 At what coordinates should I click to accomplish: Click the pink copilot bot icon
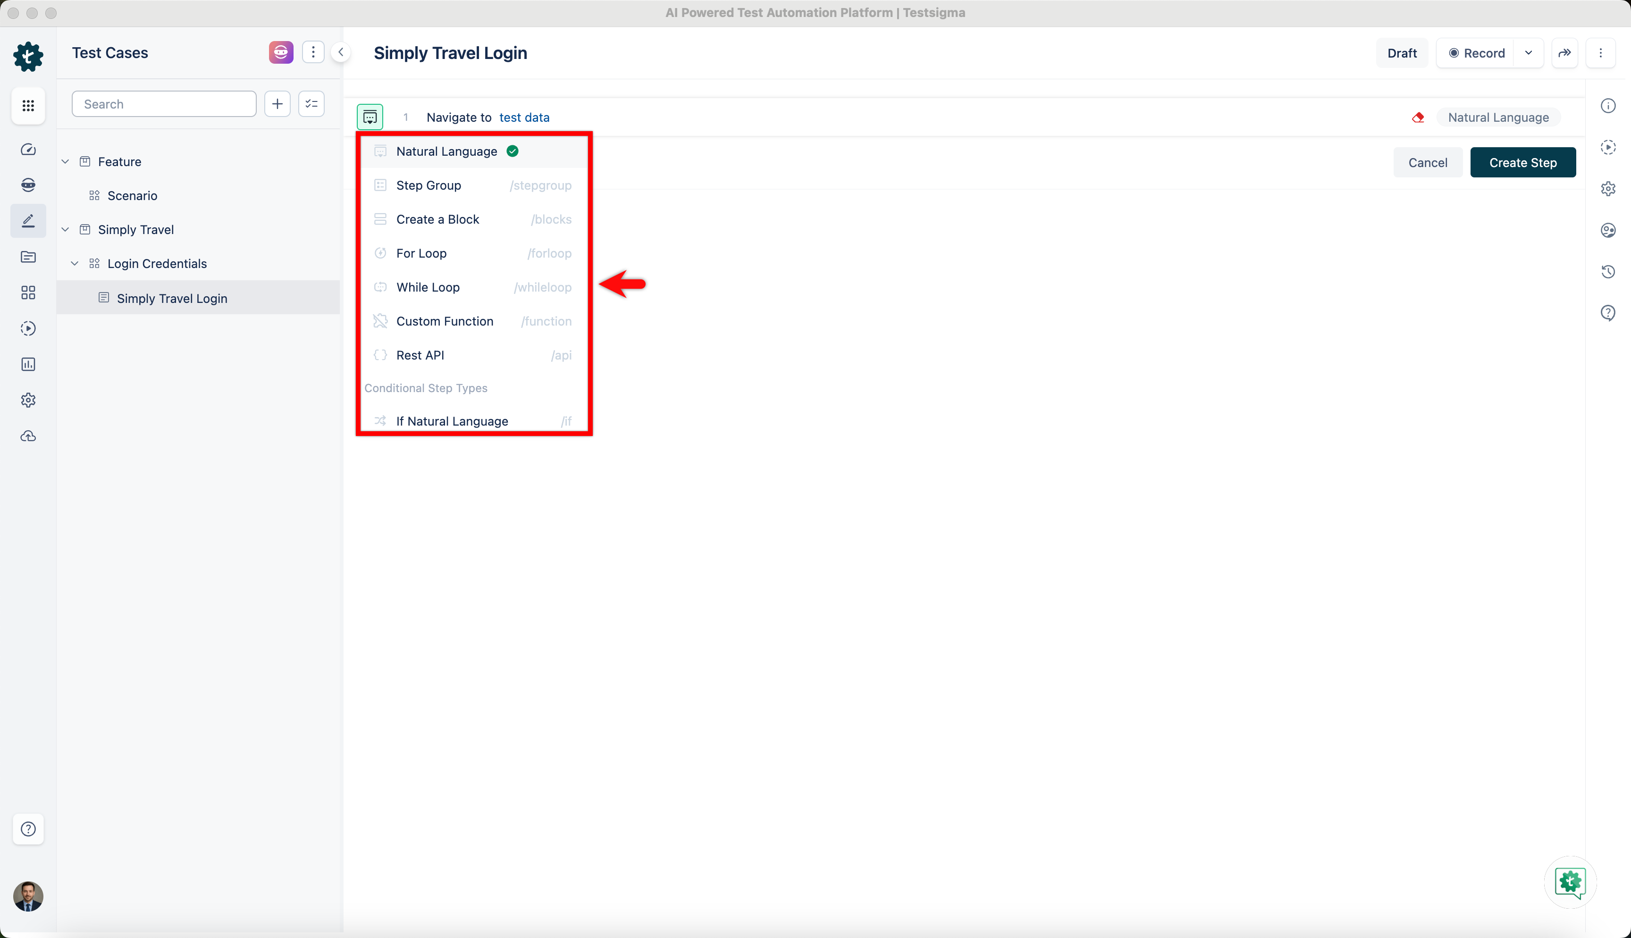click(281, 52)
